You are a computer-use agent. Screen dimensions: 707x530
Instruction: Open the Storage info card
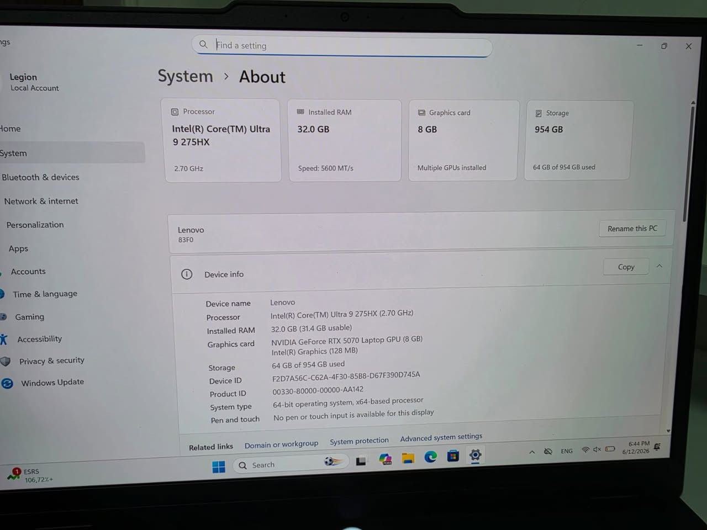(x=579, y=140)
